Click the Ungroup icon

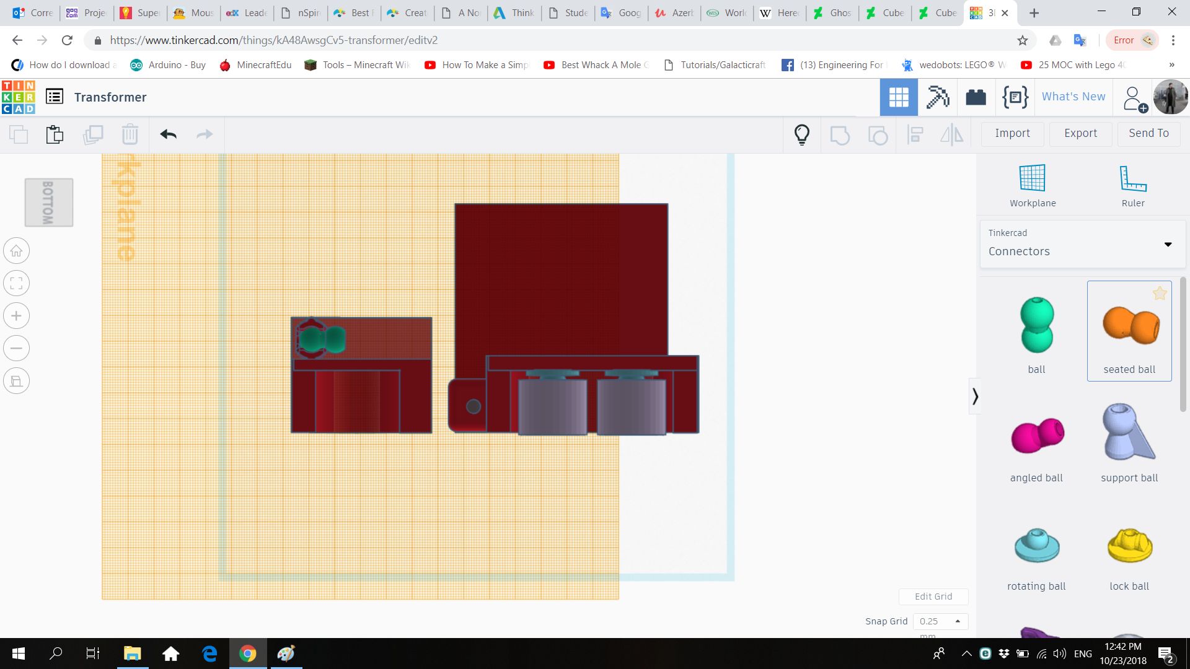tap(878, 134)
